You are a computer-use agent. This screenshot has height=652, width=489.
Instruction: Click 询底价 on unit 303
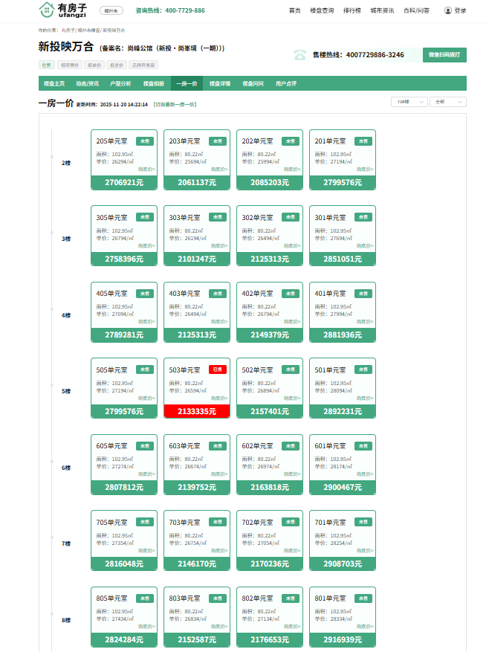point(219,245)
